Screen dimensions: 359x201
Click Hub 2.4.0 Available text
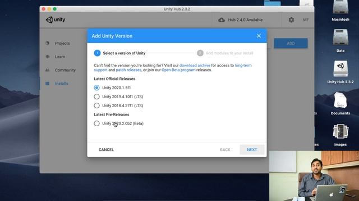tap(245, 20)
